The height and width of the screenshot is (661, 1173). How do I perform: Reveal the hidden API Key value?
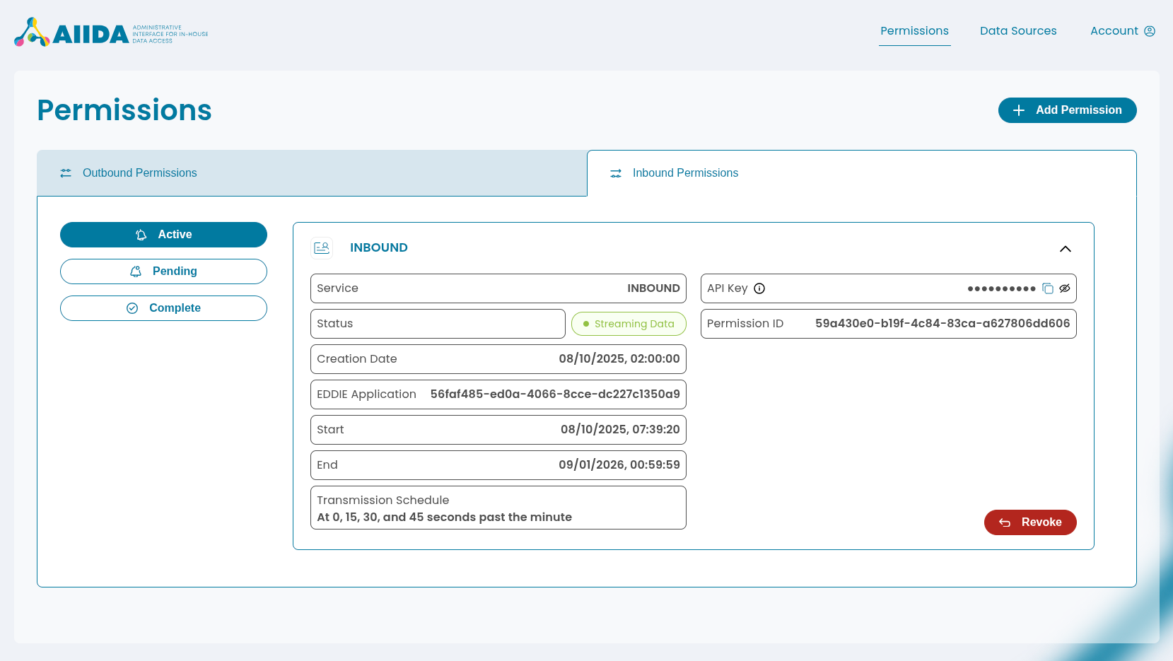tap(1066, 288)
